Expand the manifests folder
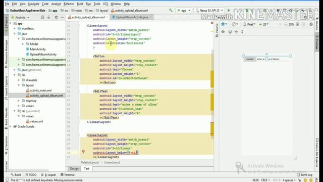323x182 pixels. [x=15, y=29]
